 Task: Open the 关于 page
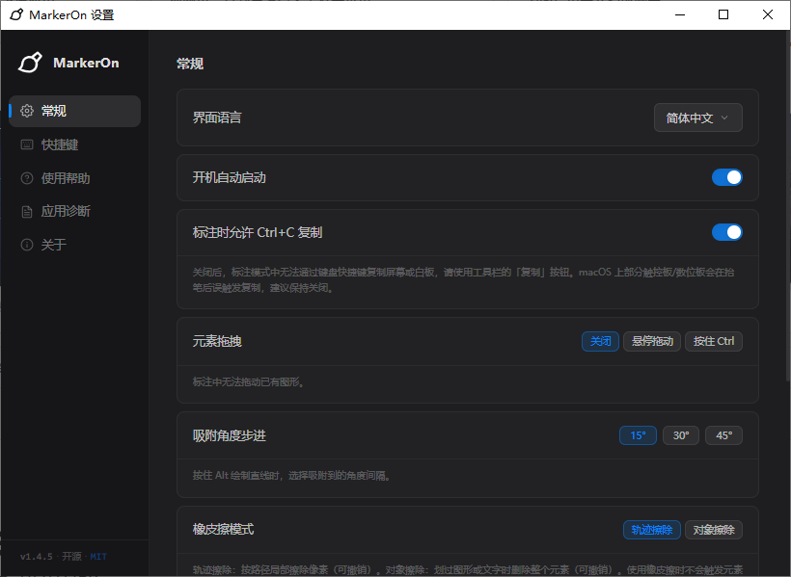point(74,245)
